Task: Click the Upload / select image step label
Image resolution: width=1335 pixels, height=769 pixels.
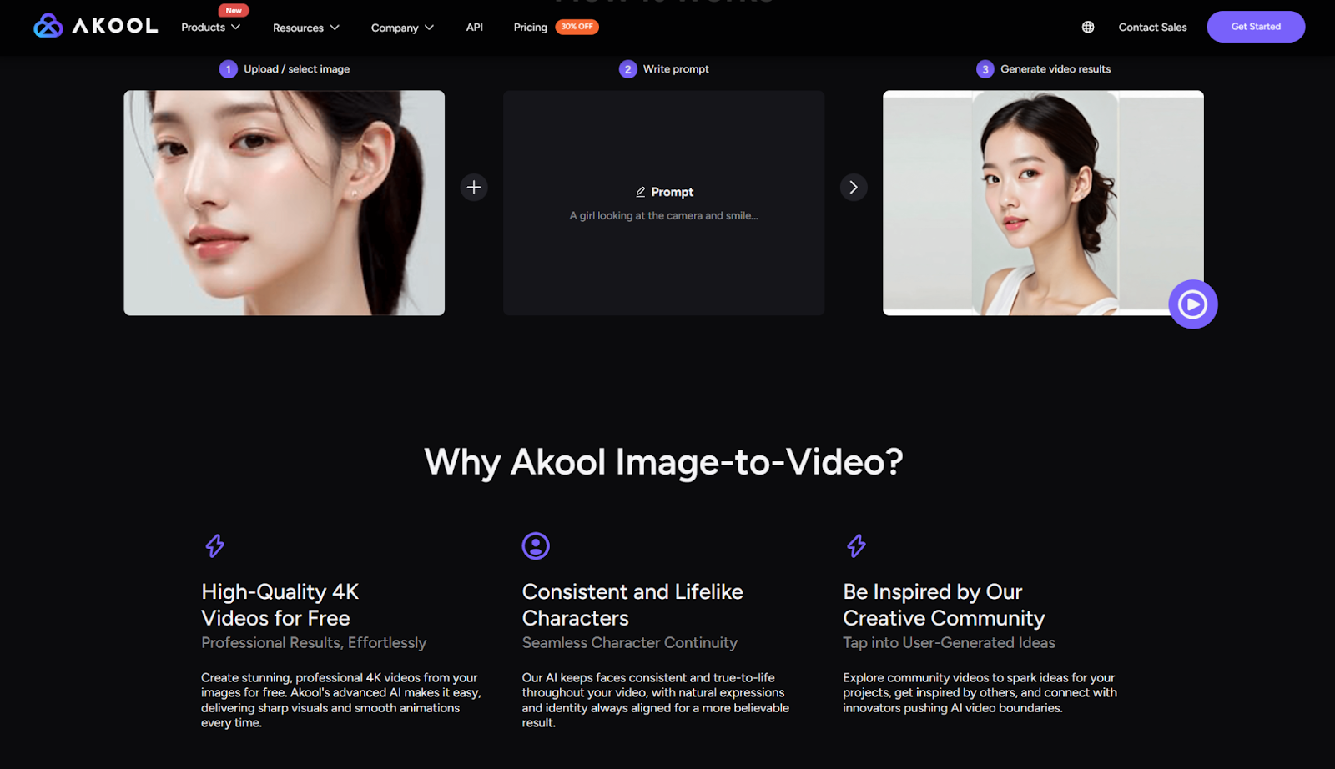Action: tap(297, 69)
